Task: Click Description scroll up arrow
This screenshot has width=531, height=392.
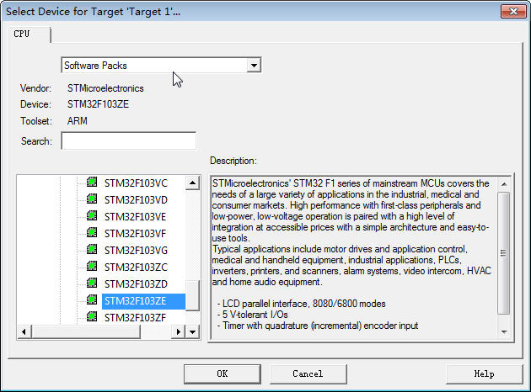Action: point(504,184)
